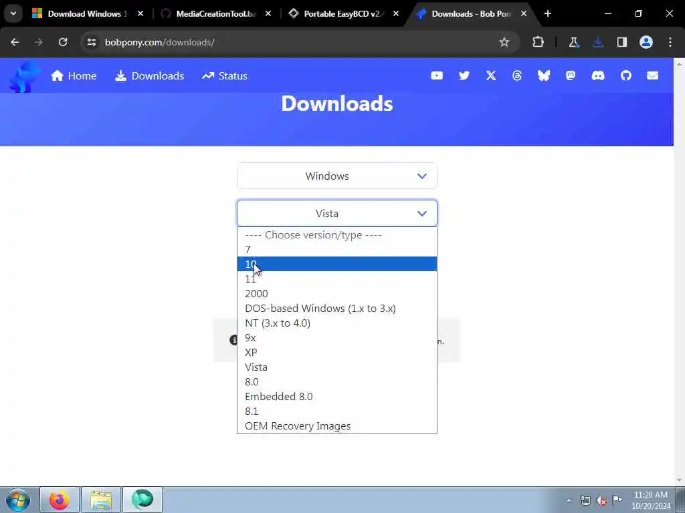Viewport: 685px width, 513px height.
Task: Open Windows Explorer from the taskbar
Action: pyautogui.click(x=101, y=500)
